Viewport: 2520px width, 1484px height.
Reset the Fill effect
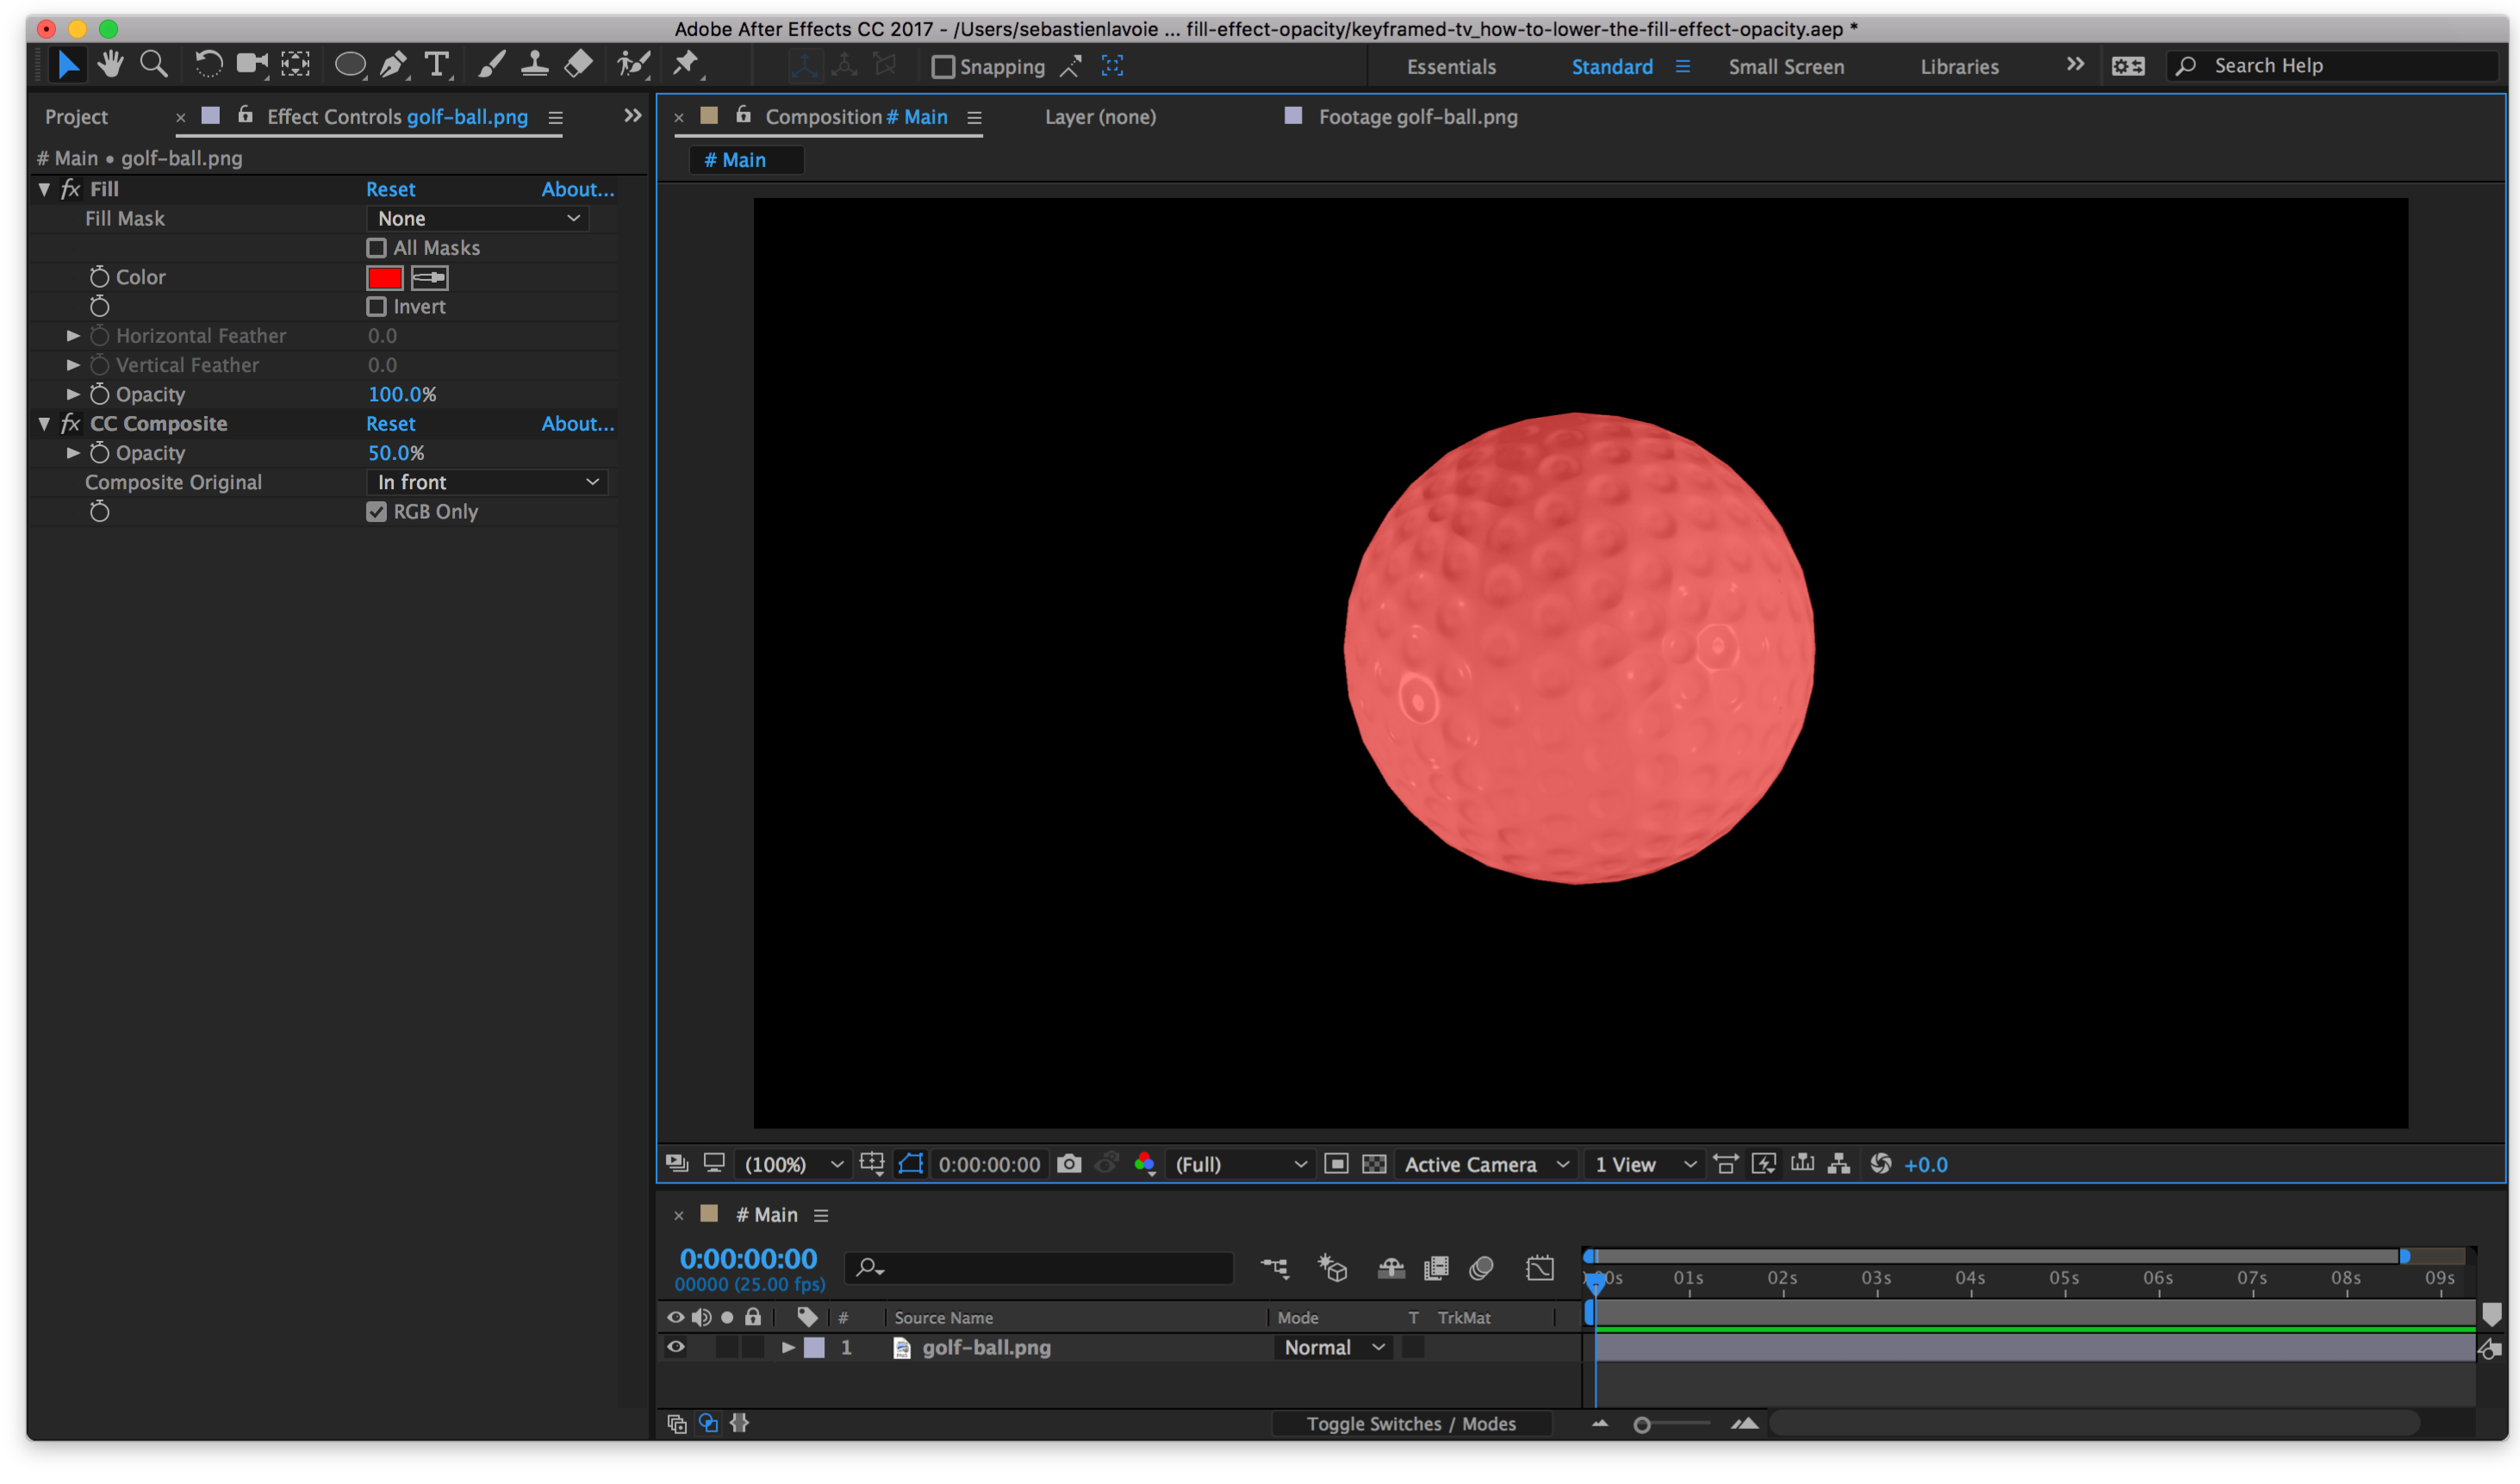coord(390,189)
